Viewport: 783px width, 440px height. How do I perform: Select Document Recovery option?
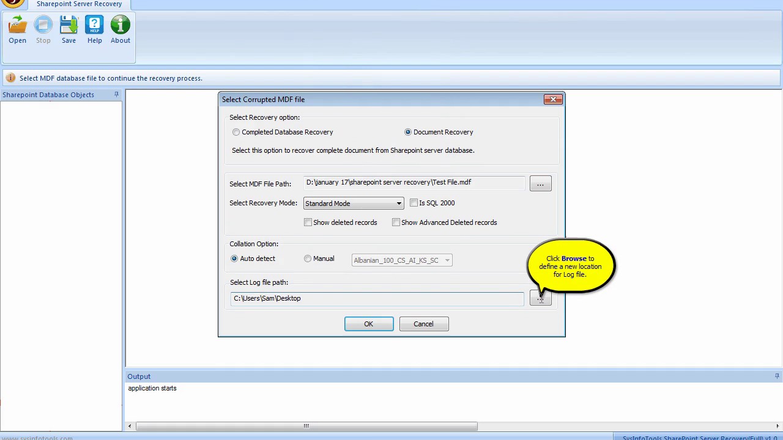408,132
